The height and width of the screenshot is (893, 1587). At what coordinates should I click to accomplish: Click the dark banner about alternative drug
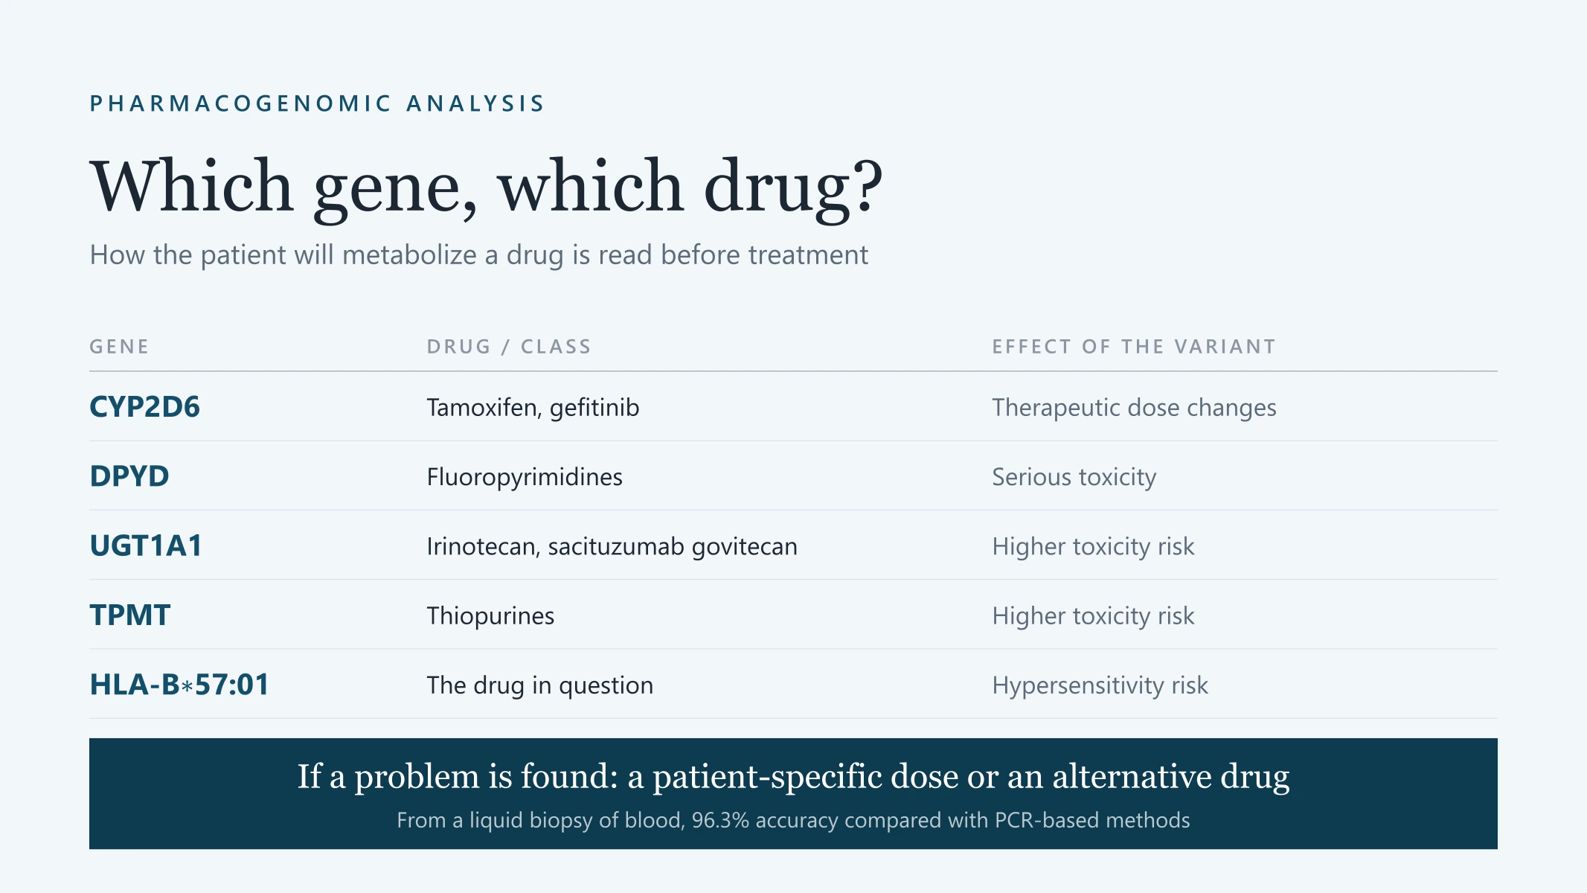click(793, 794)
